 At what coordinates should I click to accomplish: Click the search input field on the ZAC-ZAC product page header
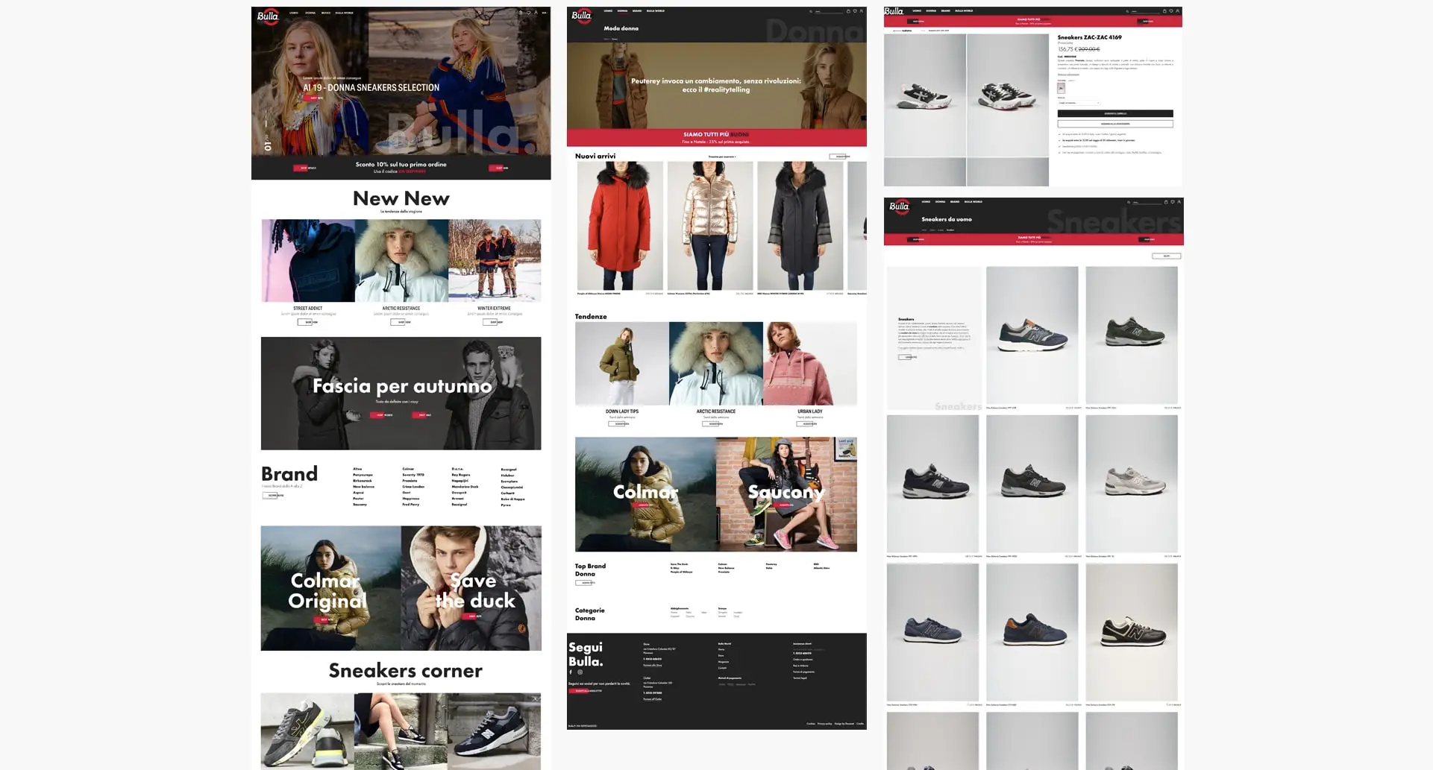(x=1145, y=11)
